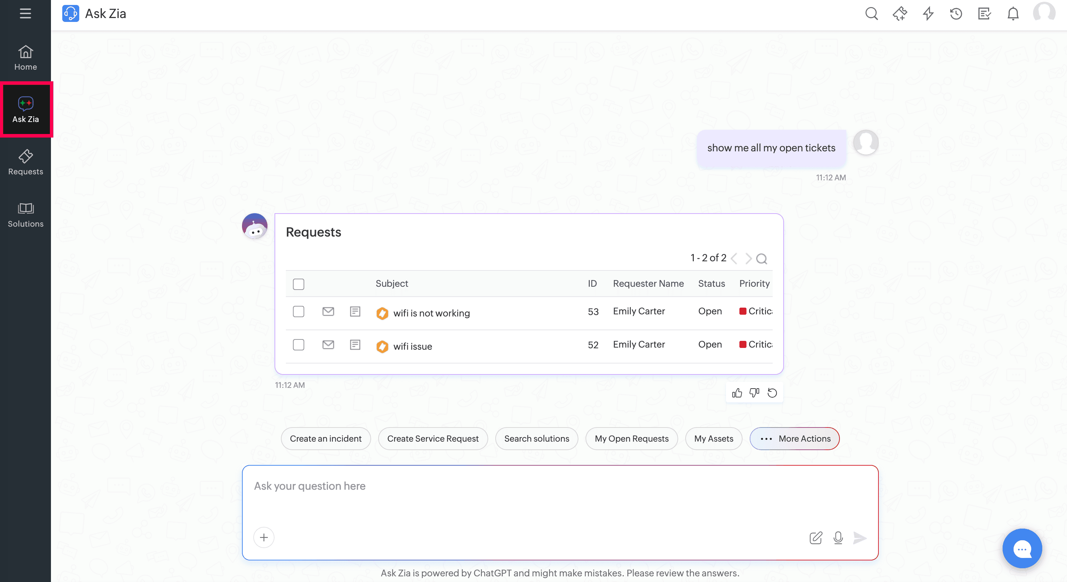Click the microphone voice input icon
Image resolution: width=1067 pixels, height=582 pixels.
(x=838, y=538)
